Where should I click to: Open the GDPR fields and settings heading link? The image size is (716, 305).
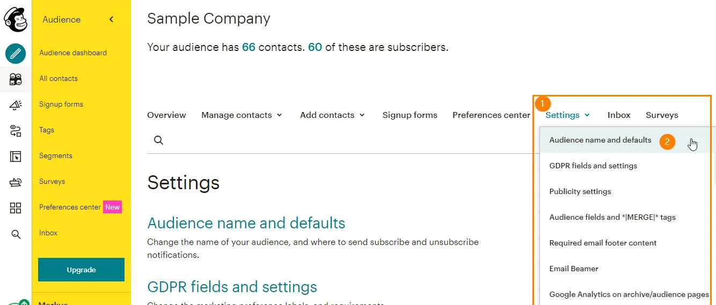coord(232,287)
